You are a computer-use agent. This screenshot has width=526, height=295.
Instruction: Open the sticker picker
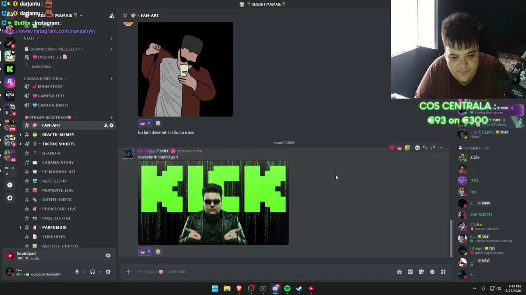tap(421, 272)
